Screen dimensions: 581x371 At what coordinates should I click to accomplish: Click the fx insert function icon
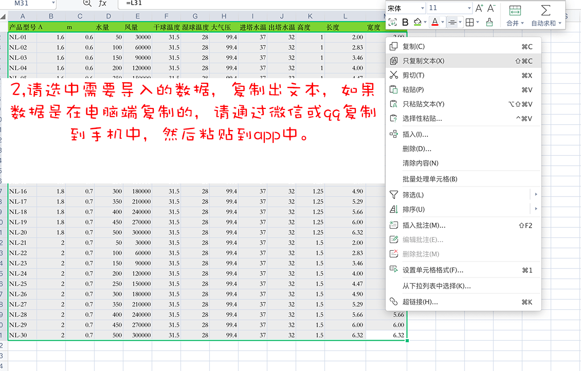103,3
